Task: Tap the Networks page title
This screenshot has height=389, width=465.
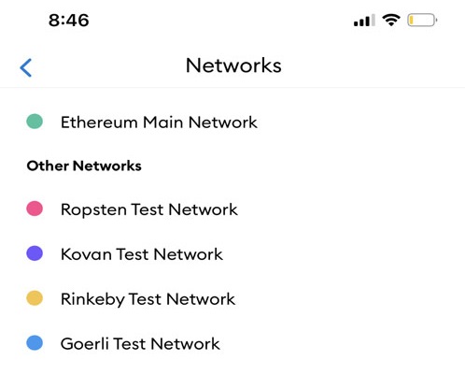Action: point(233,65)
